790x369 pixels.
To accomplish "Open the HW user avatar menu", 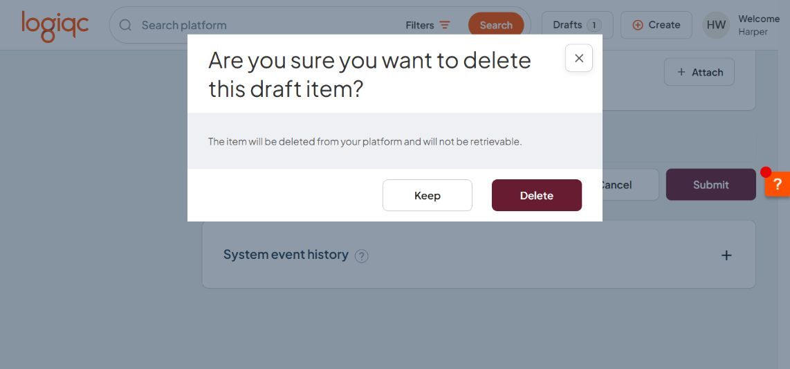I will coord(716,25).
